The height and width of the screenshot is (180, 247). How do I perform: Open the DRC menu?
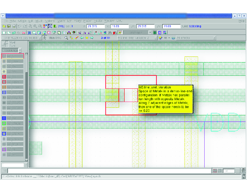[120, 21]
